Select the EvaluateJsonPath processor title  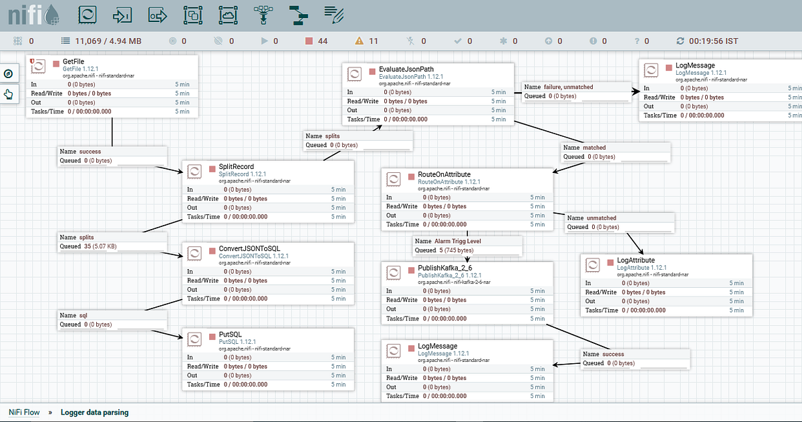click(406, 68)
